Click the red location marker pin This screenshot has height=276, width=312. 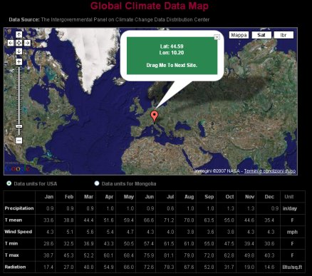[x=155, y=116]
